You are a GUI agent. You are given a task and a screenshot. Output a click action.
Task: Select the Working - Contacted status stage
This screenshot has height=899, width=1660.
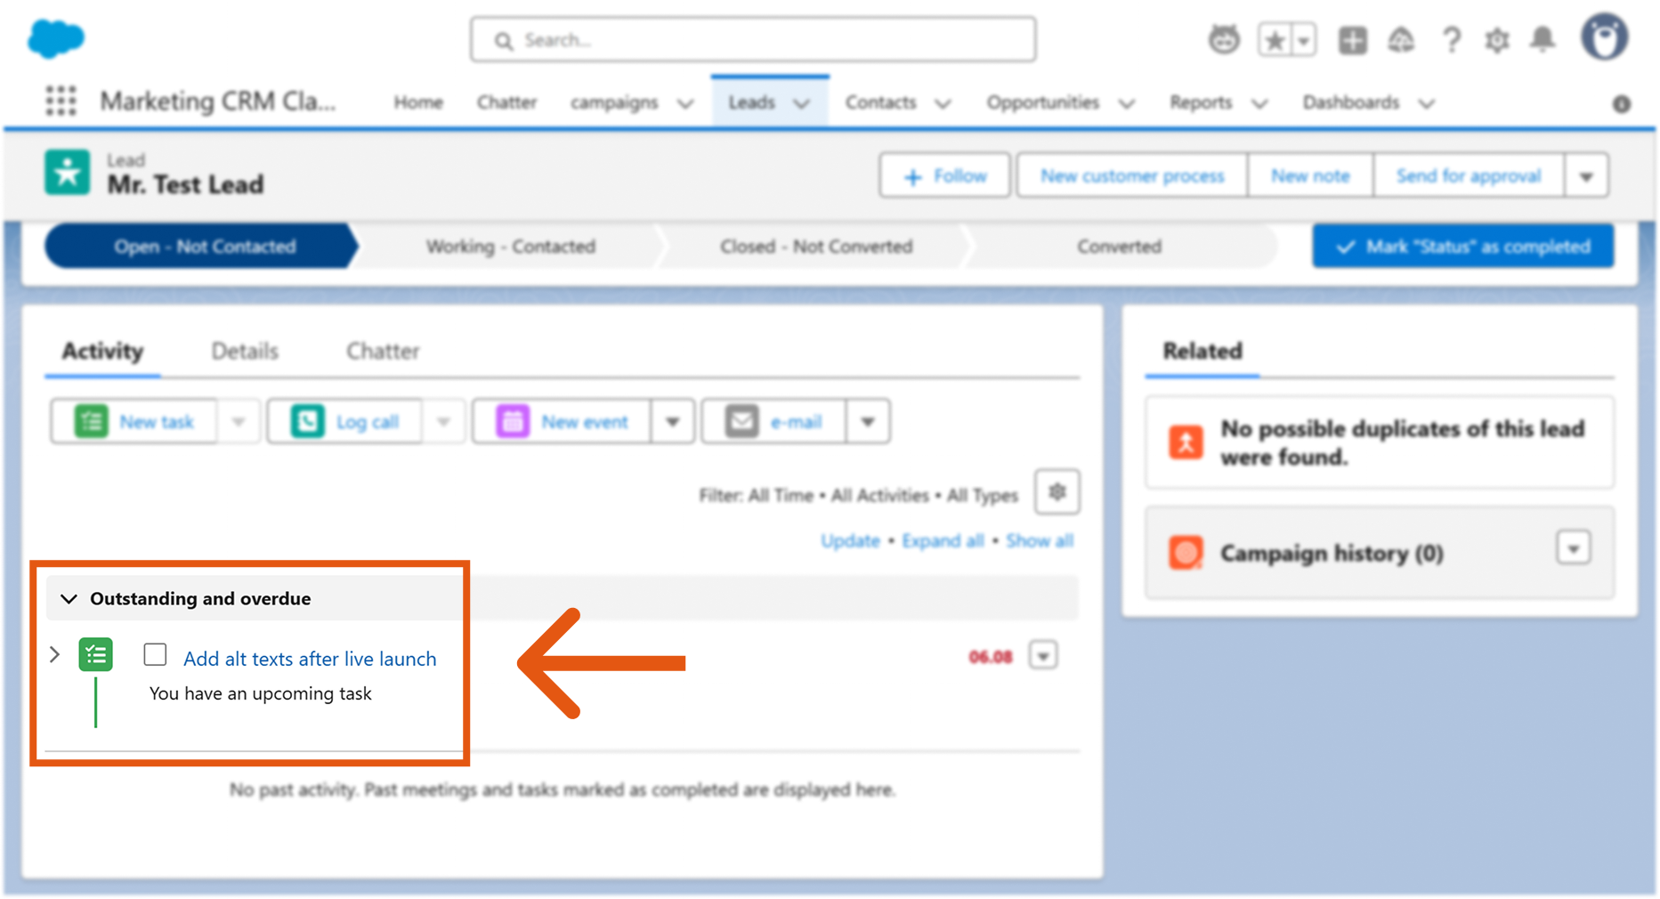(510, 247)
